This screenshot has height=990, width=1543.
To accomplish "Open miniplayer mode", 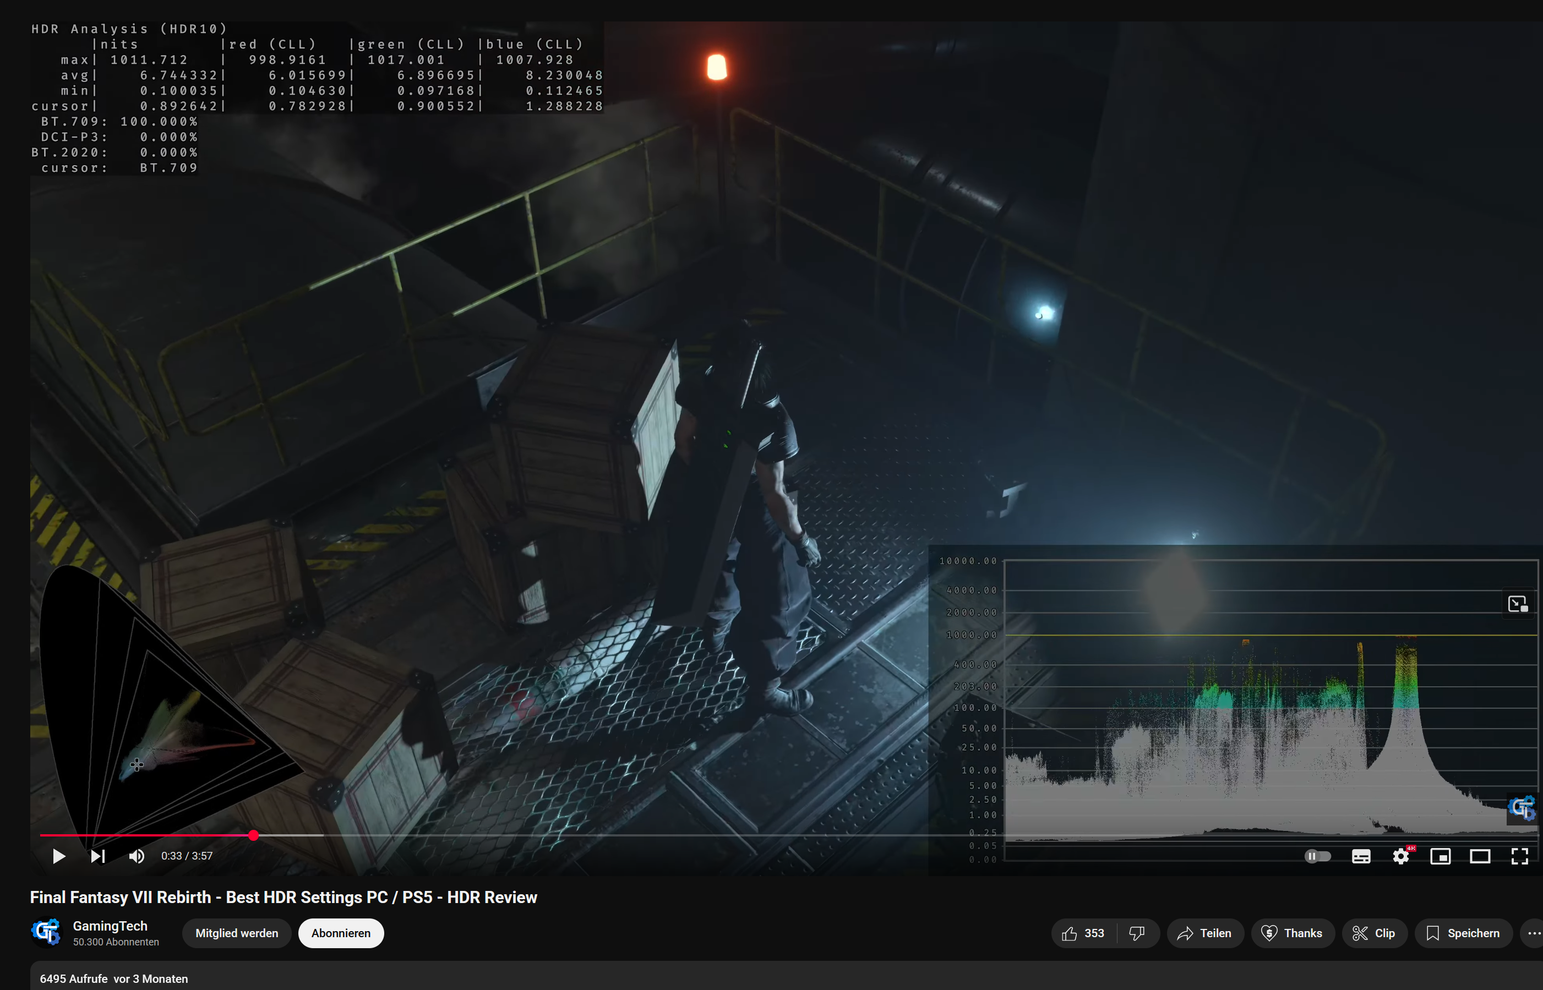I will click(1440, 856).
